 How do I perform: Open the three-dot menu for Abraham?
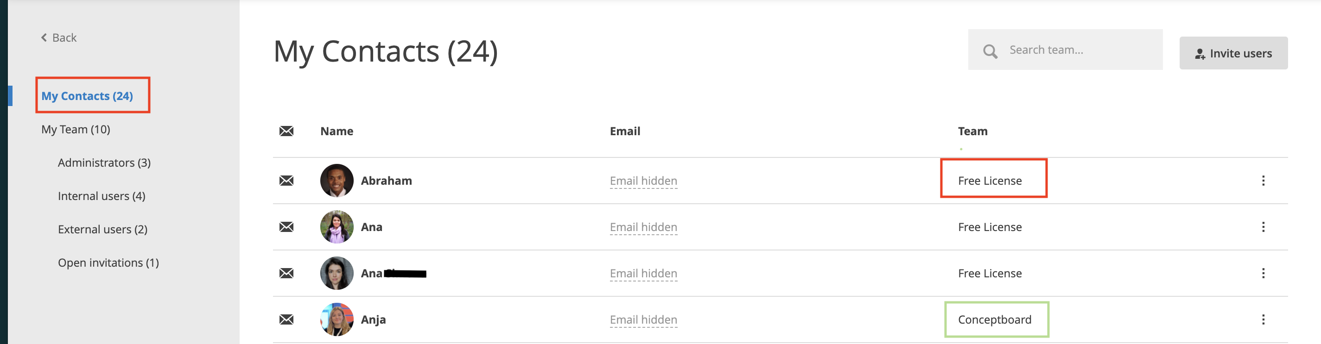(1263, 181)
